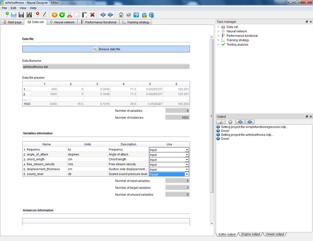Select Testing analysis in Task manager
The image size is (313, 241).
pyautogui.click(x=238, y=44)
